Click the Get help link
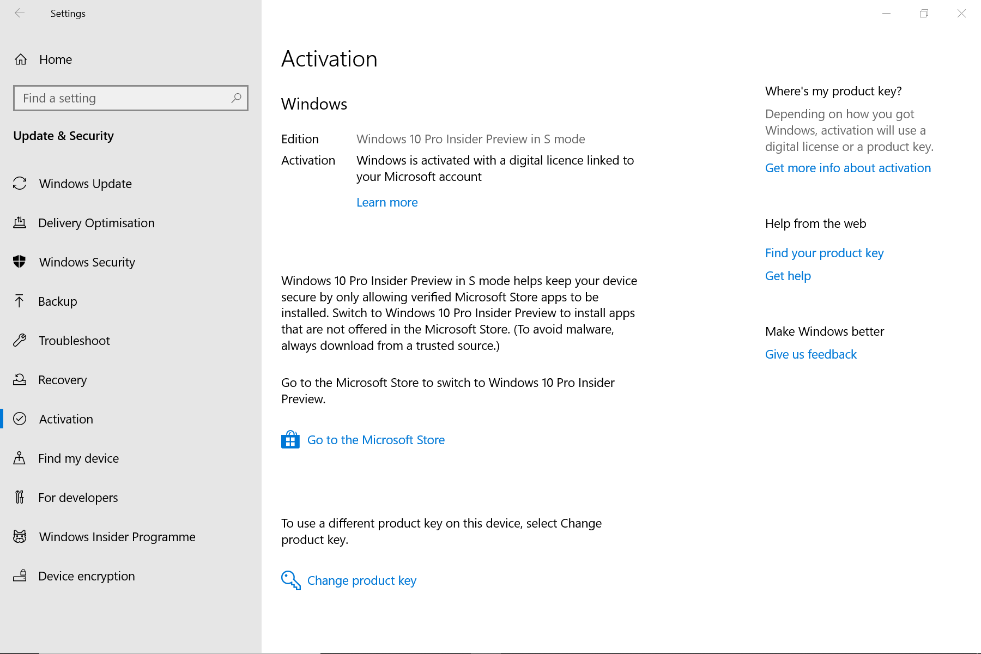The image size is (981, 654). 788,276
